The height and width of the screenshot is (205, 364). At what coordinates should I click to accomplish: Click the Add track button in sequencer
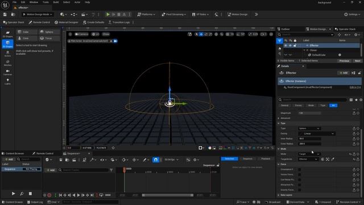51,170
